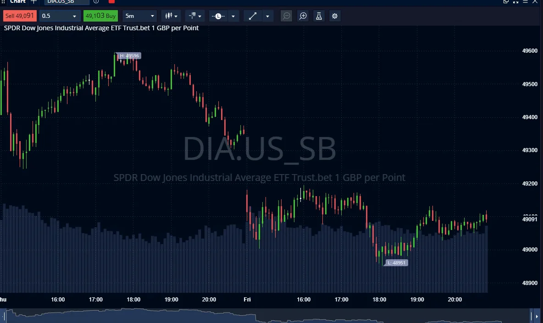Click the 49091 current price label

530,219
